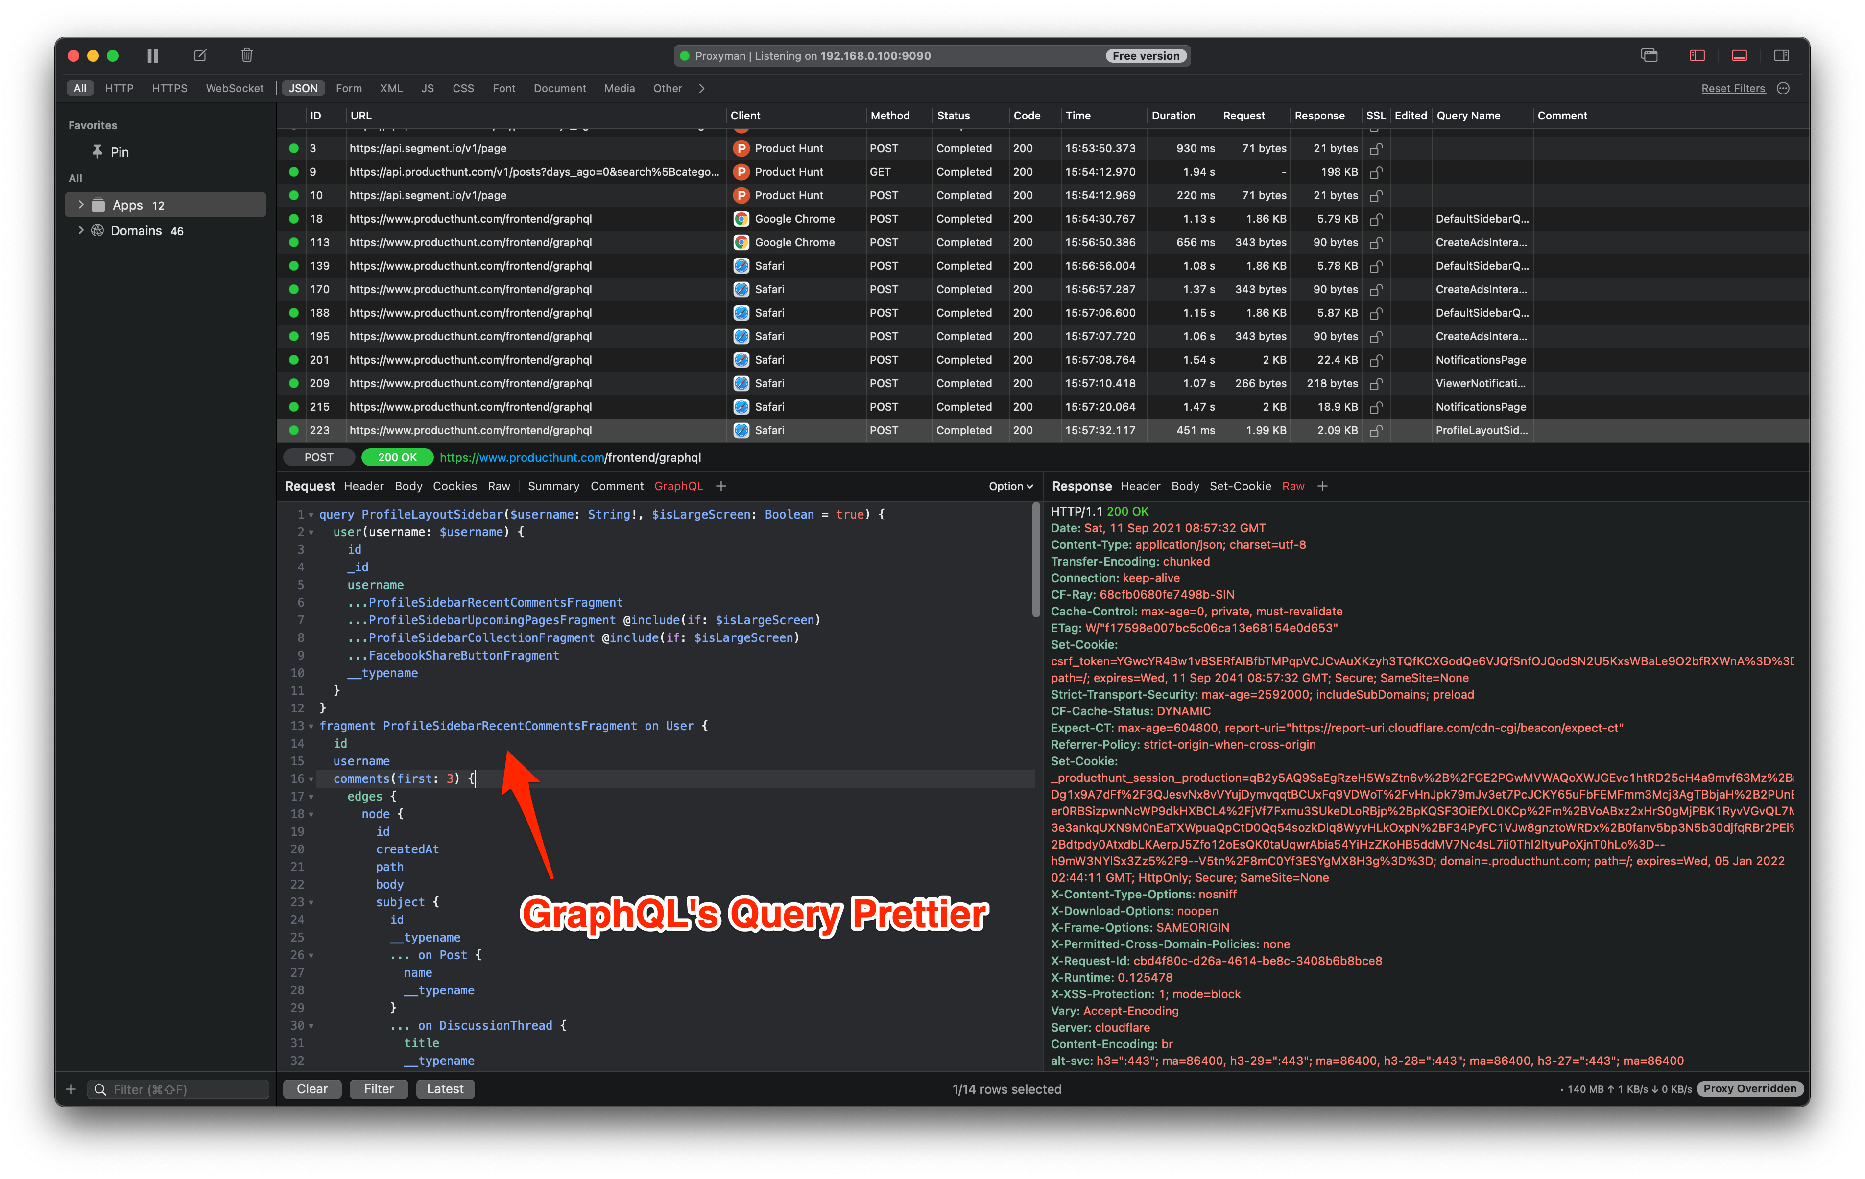Click the sidebar Filter input field
Image resolution: width=1865 pixels, height=1179 pixels.
(178, 1089)
